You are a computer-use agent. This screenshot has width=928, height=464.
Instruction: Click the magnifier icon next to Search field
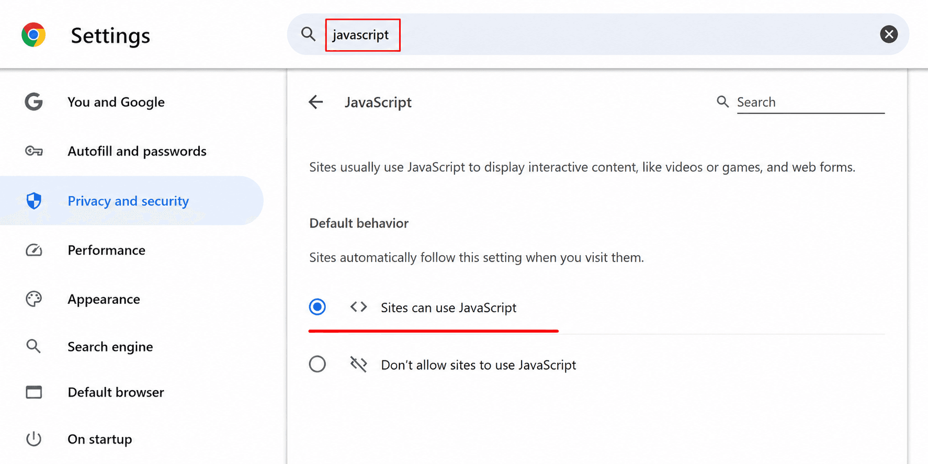tap(722, 101)
